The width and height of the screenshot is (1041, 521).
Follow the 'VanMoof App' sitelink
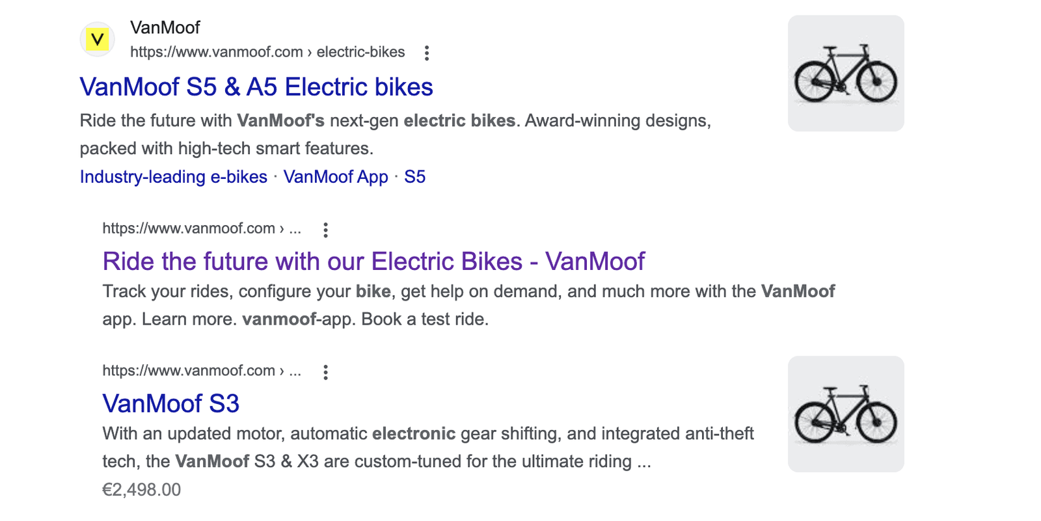(x=336, y=177)
